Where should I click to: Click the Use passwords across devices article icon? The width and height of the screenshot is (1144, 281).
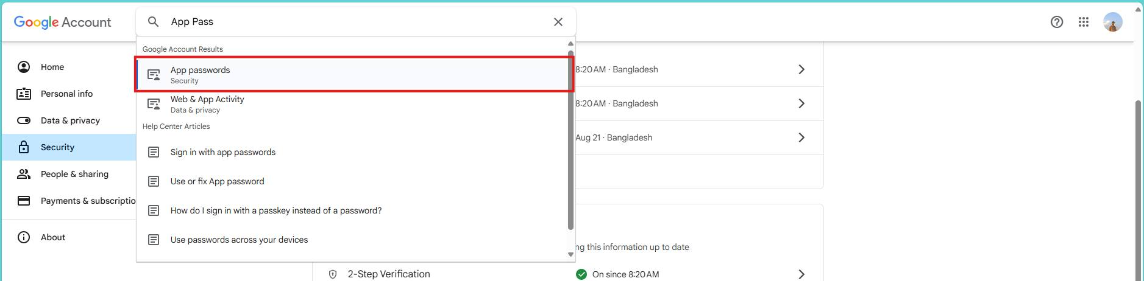pyautogui.click(x=154, y=240)
